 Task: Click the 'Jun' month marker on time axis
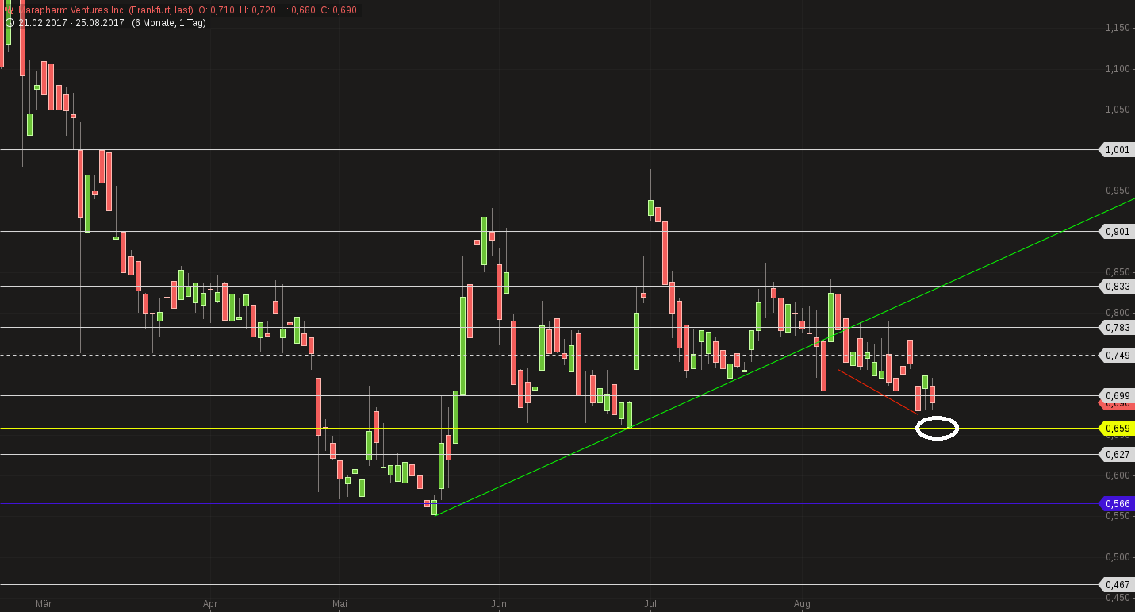click(x=498, y=605)
